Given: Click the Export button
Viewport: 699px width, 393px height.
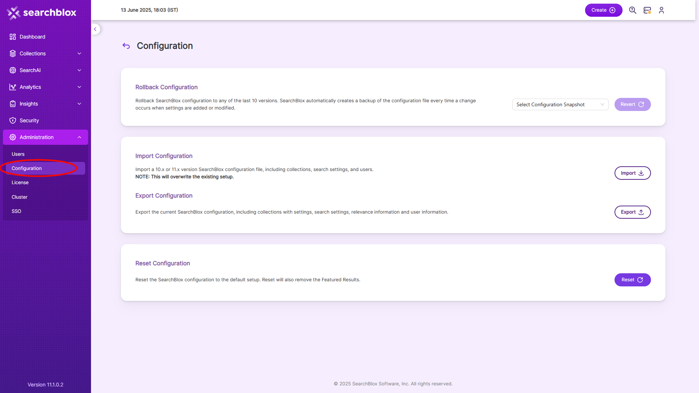Looking at the screenshot, I should point(633,212).
